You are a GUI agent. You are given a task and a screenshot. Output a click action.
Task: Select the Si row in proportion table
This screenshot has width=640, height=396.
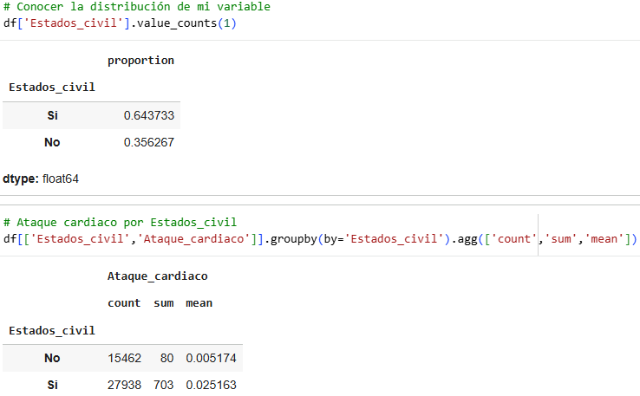pyautogui.click(x=91, y=115)
